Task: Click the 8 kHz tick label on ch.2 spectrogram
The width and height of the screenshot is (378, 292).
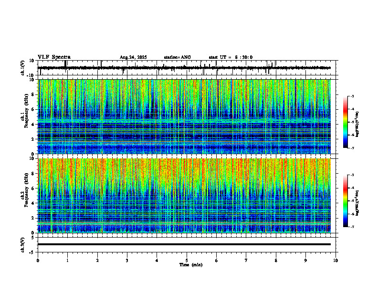Action: (x=33, y=174)
